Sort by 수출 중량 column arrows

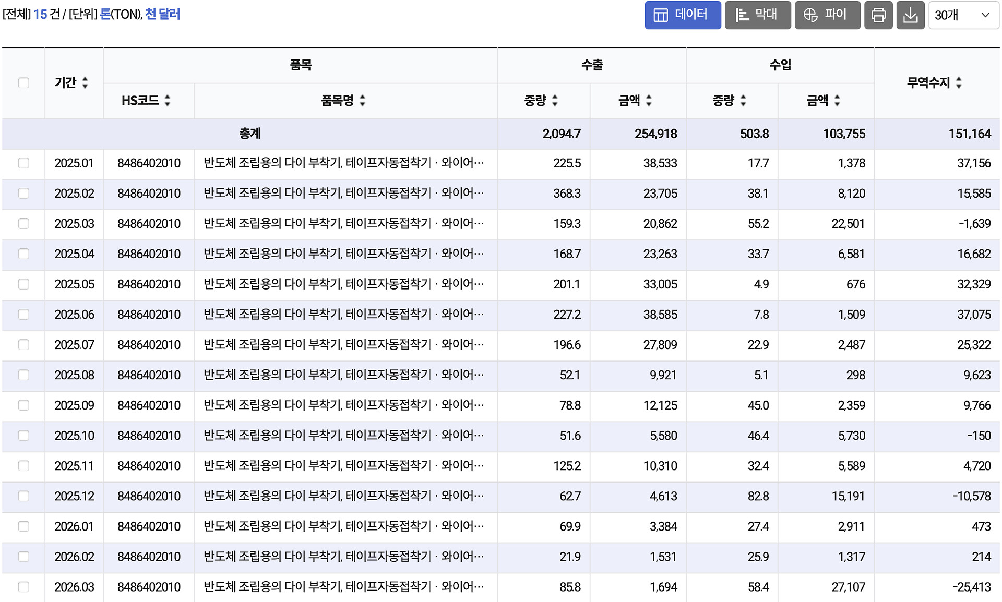pos(555,100)
